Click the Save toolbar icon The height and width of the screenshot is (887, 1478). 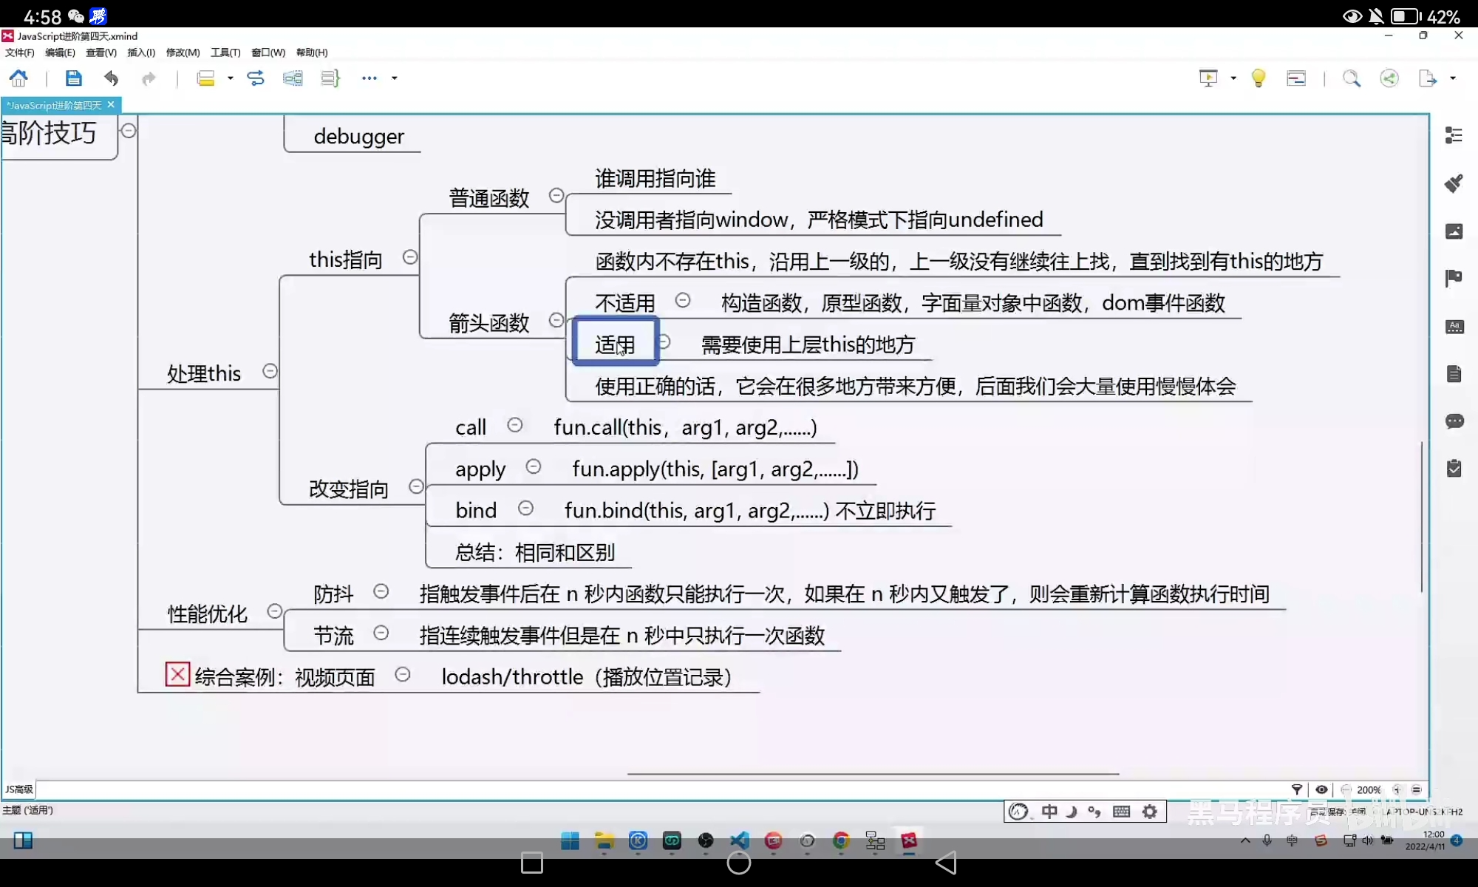coord(73,78)
